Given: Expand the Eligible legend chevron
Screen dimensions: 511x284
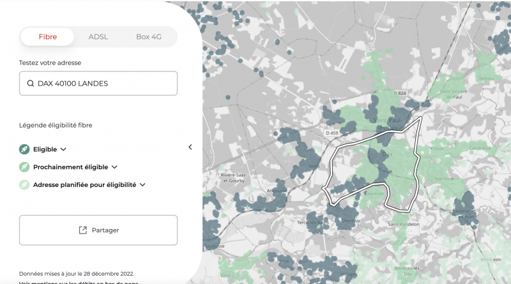Looking at the screenshot, I should pyautogui.click(x=64, y=149).
